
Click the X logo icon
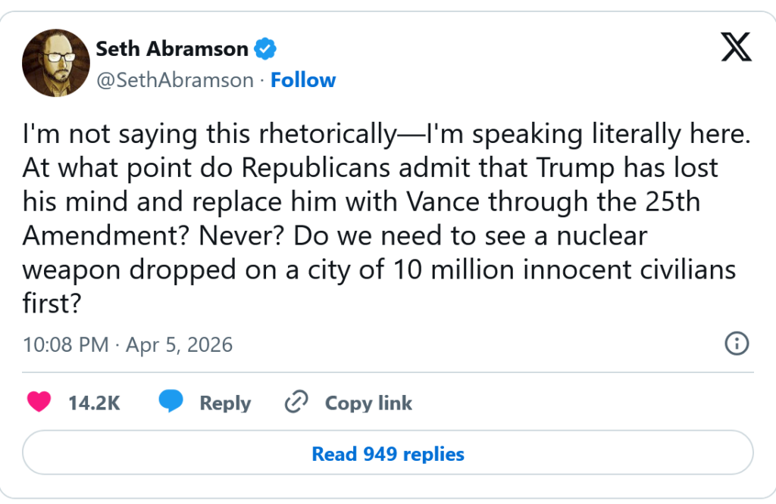735,48
